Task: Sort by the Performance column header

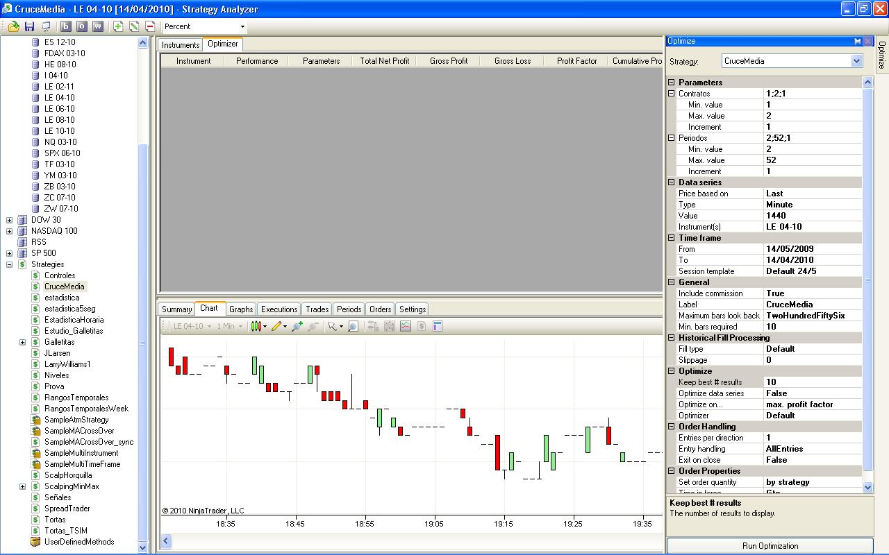Action: 257,61
